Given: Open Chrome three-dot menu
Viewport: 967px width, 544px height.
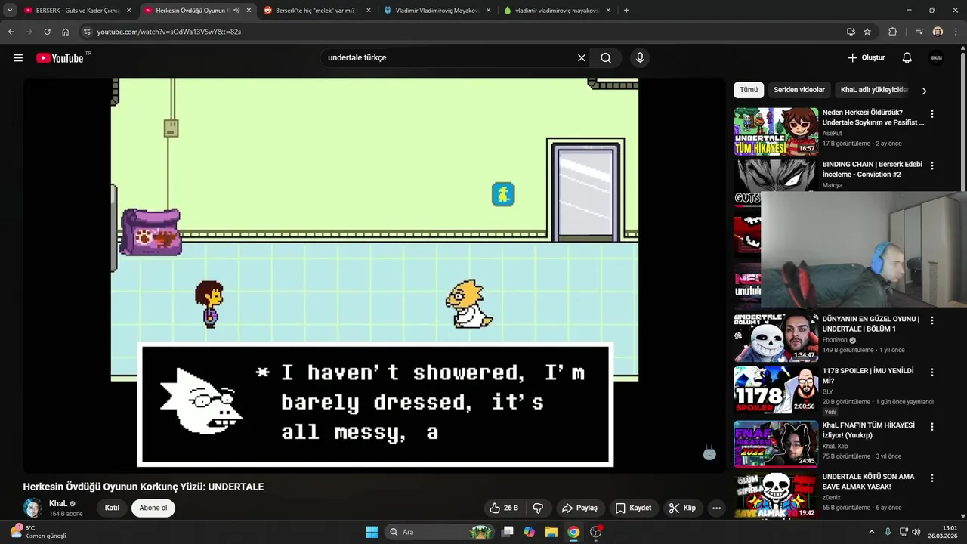Looking at the screenshot, I should pyautogui.click(x=956, y=32).
